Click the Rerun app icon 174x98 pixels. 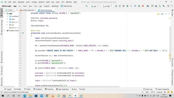tap(116, 6)
